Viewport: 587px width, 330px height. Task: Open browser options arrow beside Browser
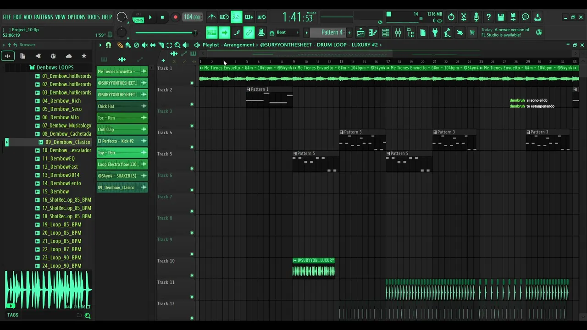[x=4, y=45]
